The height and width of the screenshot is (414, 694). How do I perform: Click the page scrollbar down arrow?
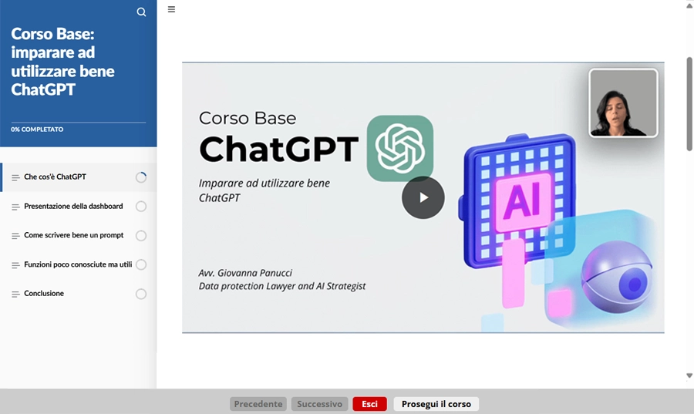click(689, 375)
